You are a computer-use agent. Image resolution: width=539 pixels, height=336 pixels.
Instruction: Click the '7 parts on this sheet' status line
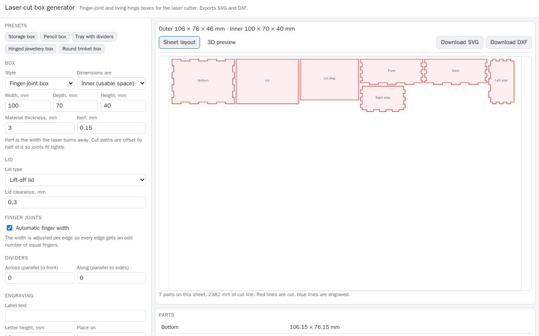click(x=254, y=295)
